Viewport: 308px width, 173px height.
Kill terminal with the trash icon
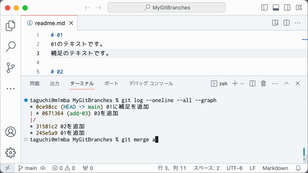coord(263,84)
